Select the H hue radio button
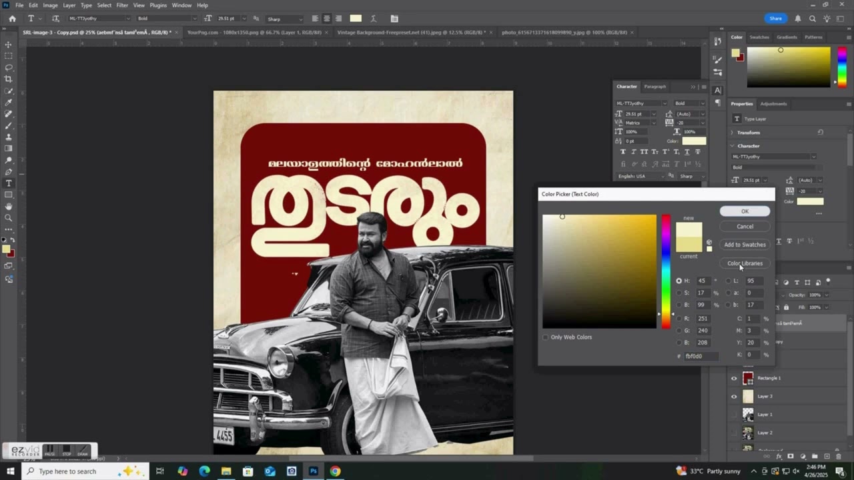This screenshot has width=854, height=480. tap(679, 281)
